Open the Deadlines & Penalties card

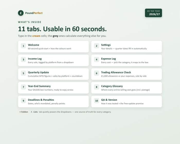(x=53, y=102)
